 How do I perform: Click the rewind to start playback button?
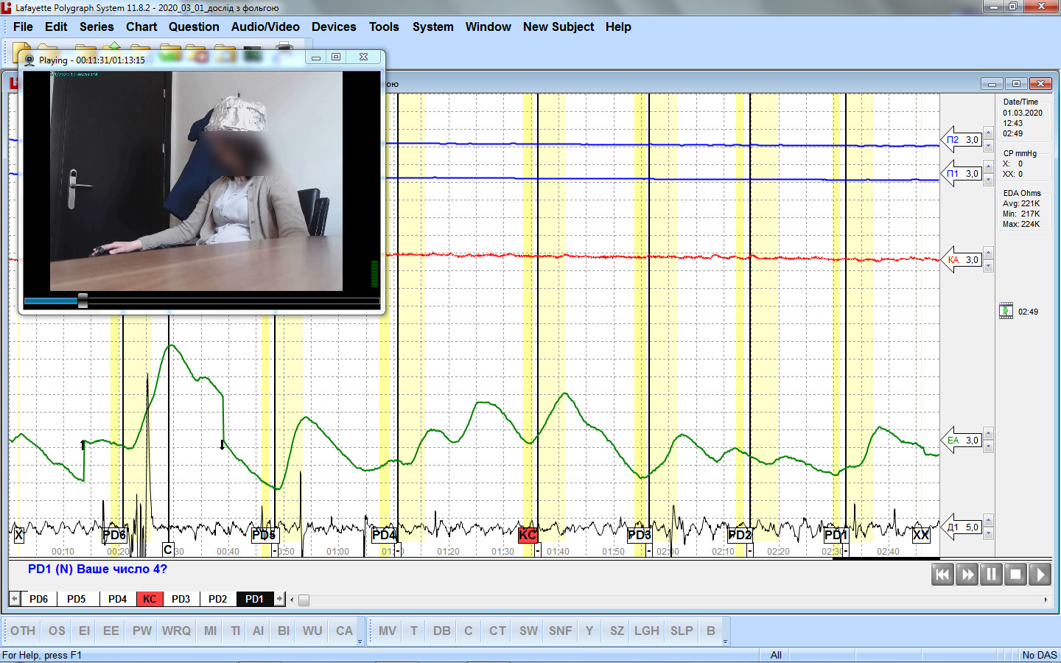tap(942, 575)
